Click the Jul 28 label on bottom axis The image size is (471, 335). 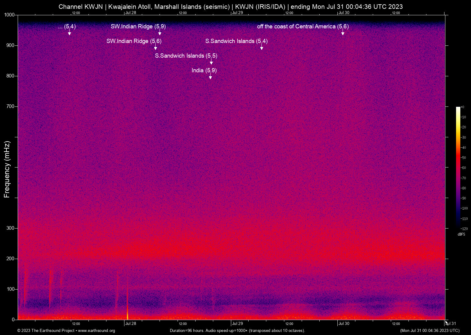131,324
